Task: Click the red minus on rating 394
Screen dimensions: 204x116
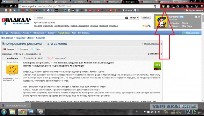Action: coord(156,69)
